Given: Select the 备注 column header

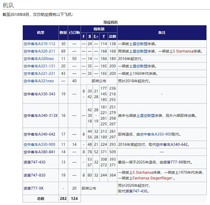Looking at the screenshot, I should click(162, 32).
